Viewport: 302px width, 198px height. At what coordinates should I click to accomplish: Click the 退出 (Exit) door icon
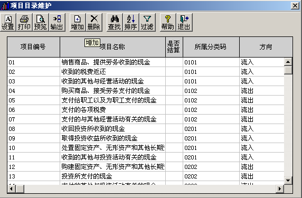point(184,22)
